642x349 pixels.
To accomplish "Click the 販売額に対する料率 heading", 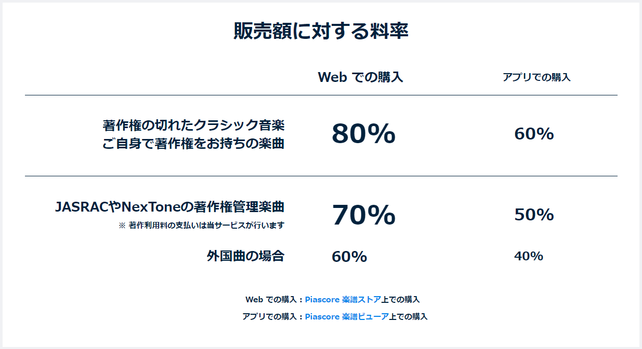I will (x=321, y=31).
